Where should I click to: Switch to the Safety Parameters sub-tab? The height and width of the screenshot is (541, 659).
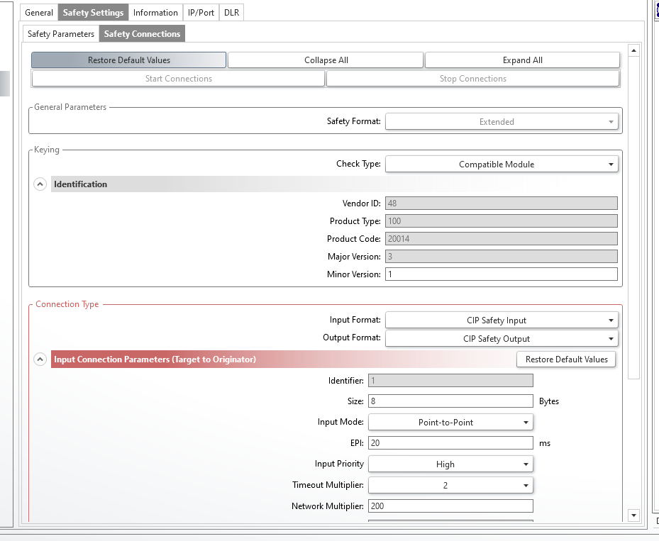tap(61, 34)
